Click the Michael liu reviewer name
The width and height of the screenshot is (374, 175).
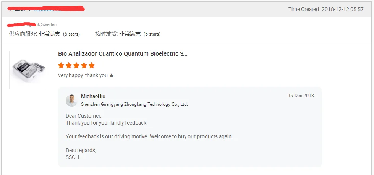click(93, 96)
